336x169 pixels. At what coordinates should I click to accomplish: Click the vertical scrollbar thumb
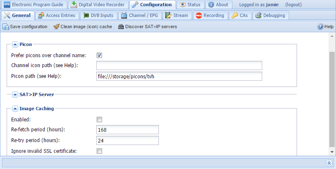[332, 99]
